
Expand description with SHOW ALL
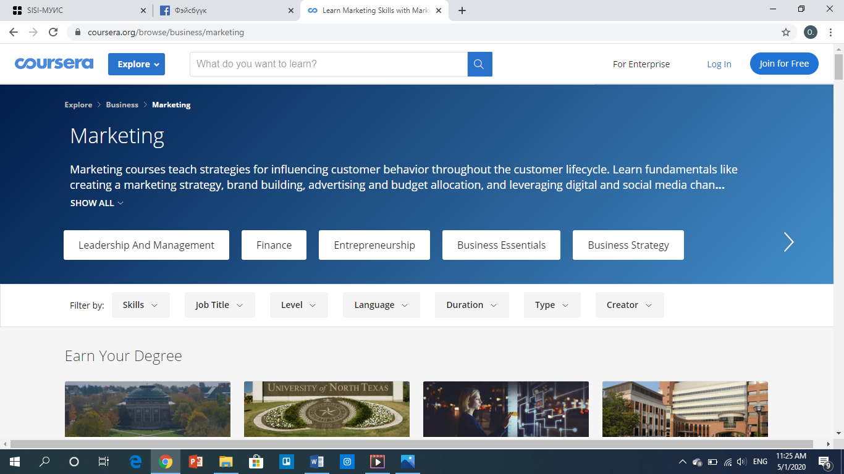click(96, 203)
